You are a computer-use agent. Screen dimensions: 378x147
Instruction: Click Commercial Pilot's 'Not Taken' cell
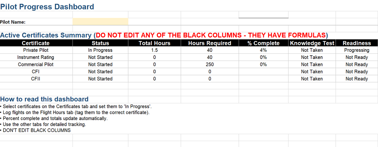[312, 64]
